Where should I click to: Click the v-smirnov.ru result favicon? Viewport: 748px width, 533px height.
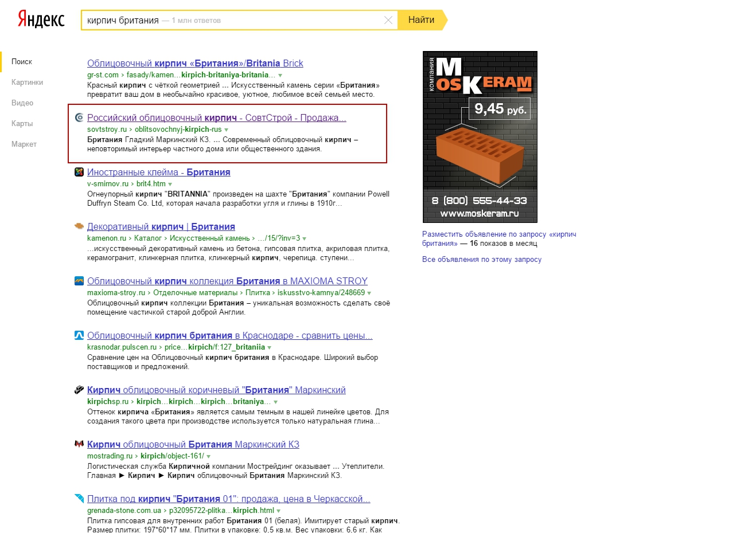(x=79, y=172)
